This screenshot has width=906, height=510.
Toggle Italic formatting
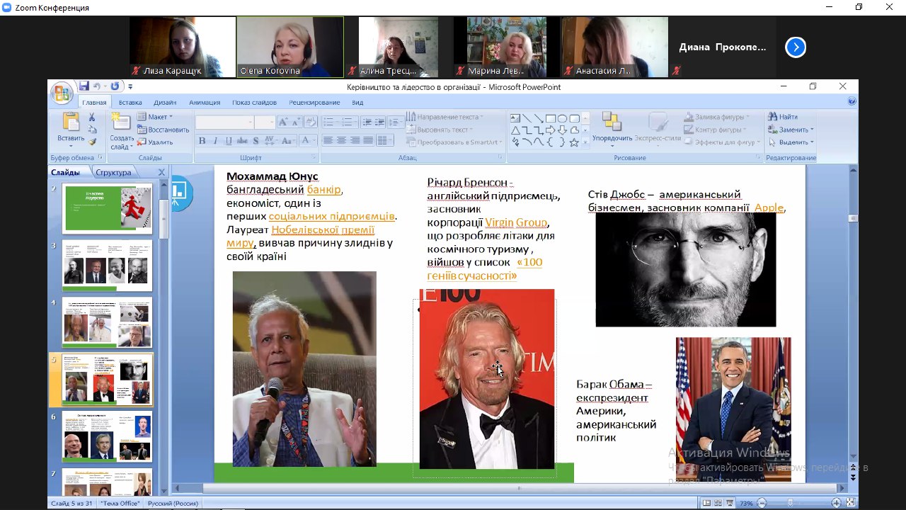215,141
